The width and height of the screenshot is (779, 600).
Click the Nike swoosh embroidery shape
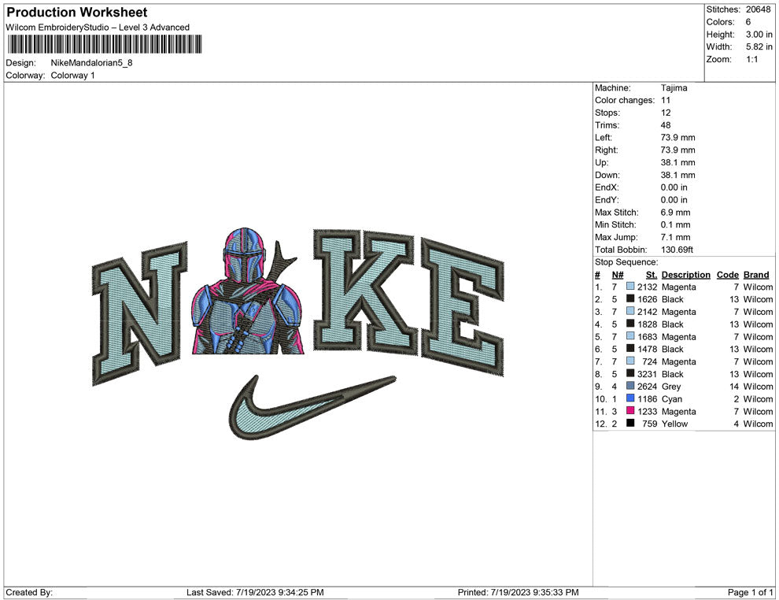tap(312, 407)
